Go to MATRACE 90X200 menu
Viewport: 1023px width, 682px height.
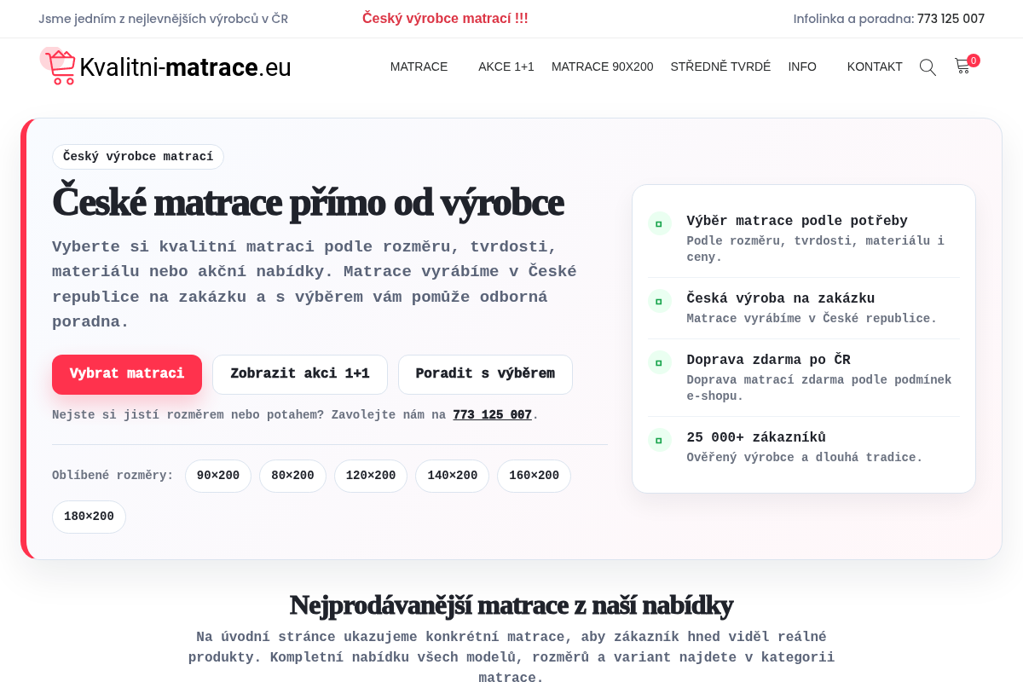[603, 66]
